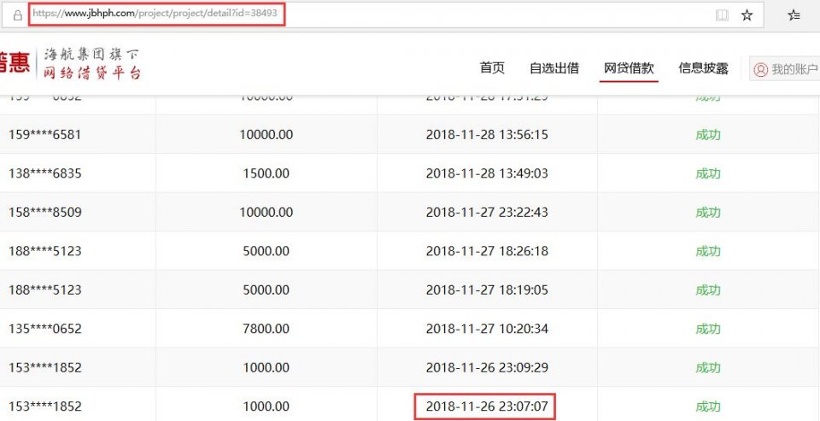Click 成功 status in 158****8509 row
The height and width of the screenshot is (421, 820).
coord(708,213)
